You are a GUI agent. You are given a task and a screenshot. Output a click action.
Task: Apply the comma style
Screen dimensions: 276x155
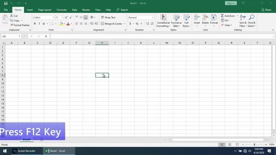pyautogui.click(x=141, y=24)
